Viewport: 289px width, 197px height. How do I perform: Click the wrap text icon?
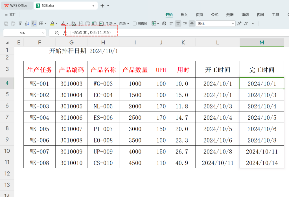[x=74, y=24]
